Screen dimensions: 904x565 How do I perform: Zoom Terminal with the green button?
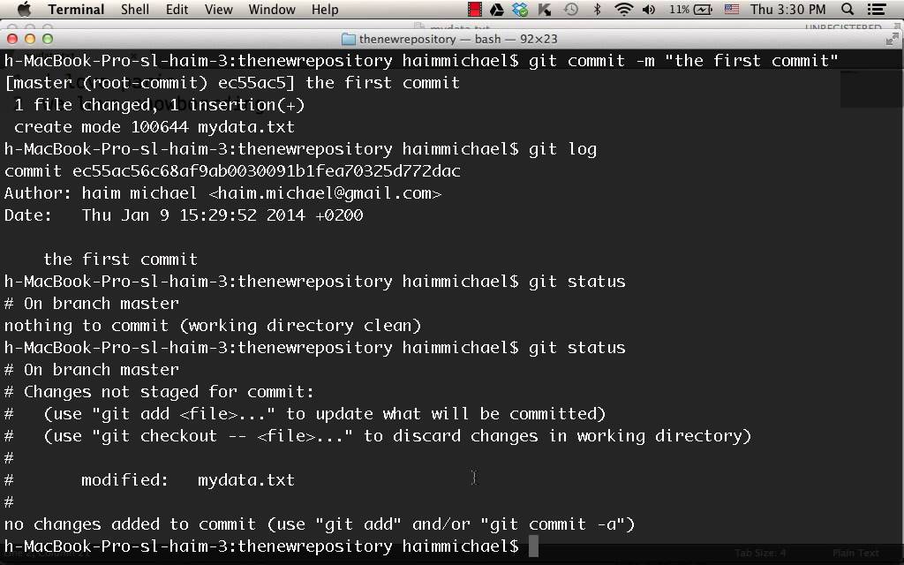pos(48,39)
